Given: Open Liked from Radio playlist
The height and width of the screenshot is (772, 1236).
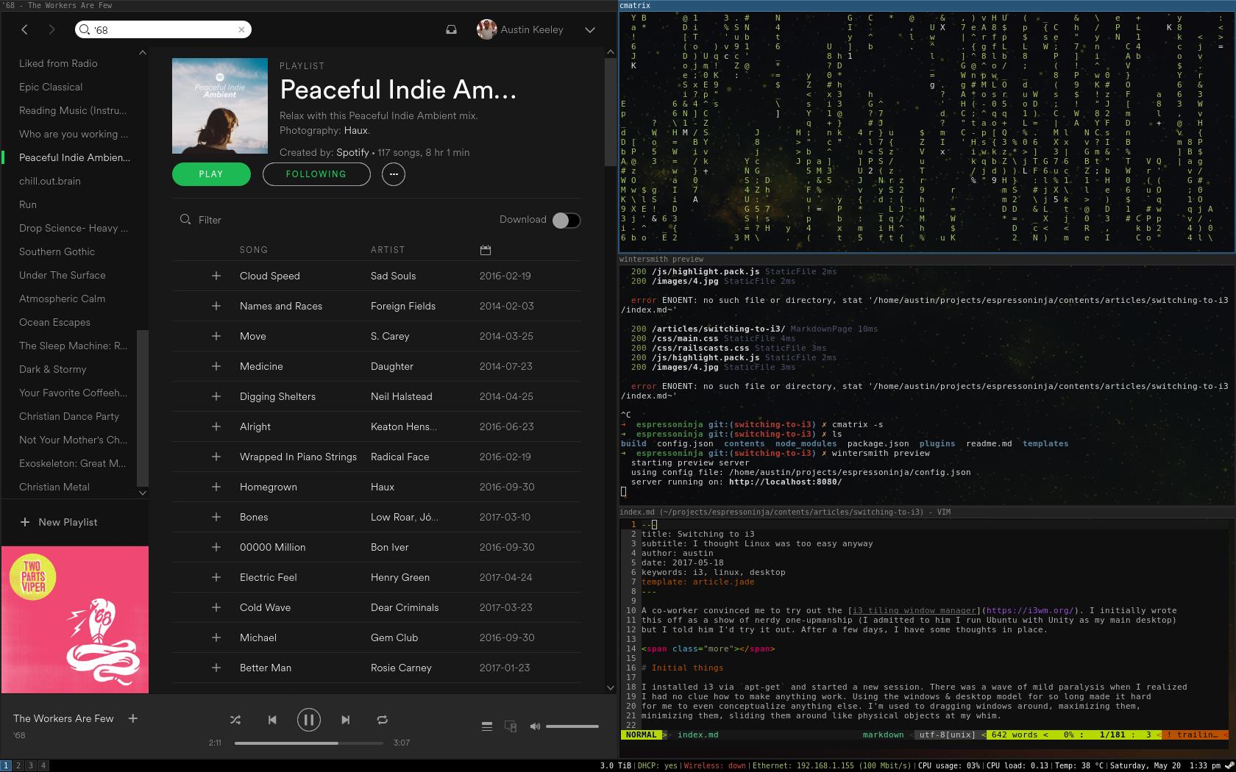Looking at the screenshot, I should [x=58, y=63].
